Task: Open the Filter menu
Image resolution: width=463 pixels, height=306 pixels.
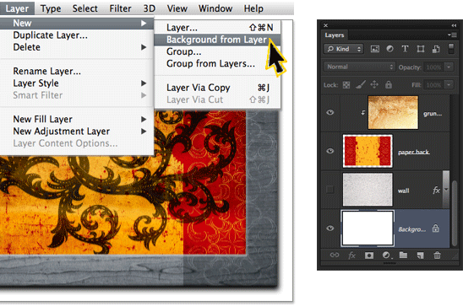Action: (x=120, y=8)
